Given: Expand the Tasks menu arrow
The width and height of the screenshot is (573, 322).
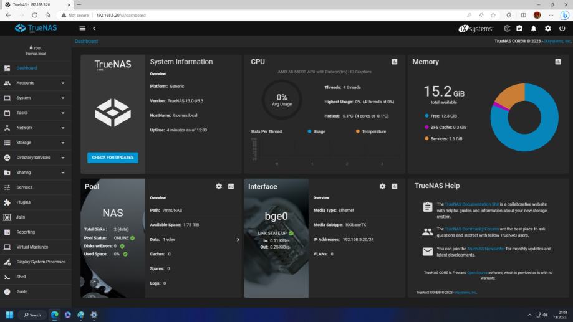Looking at the screenshot, I should tap(63, 113).
